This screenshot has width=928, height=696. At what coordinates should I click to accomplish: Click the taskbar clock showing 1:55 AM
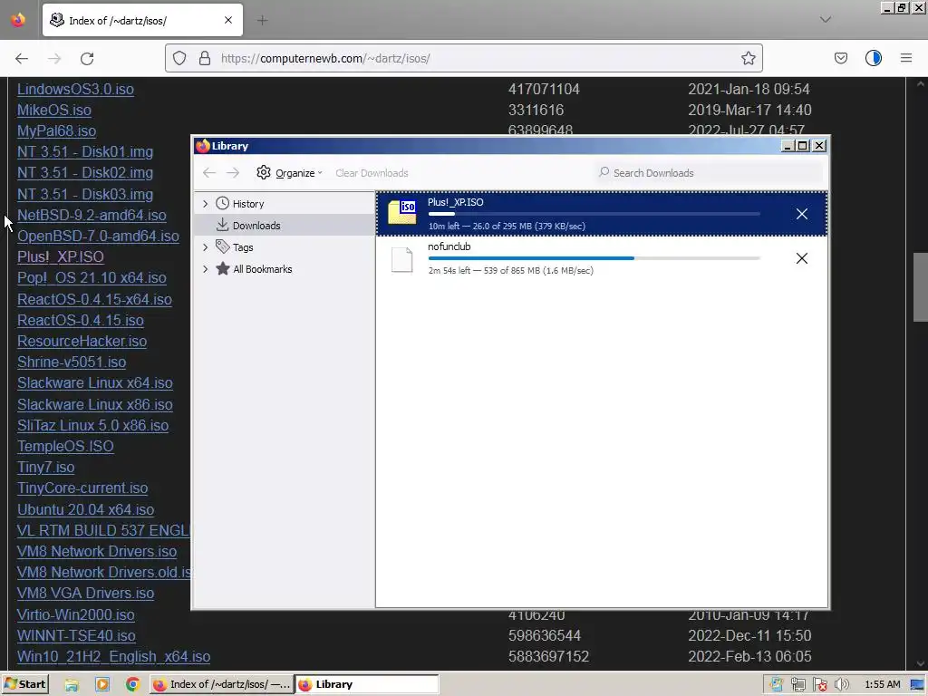(883, 684)
